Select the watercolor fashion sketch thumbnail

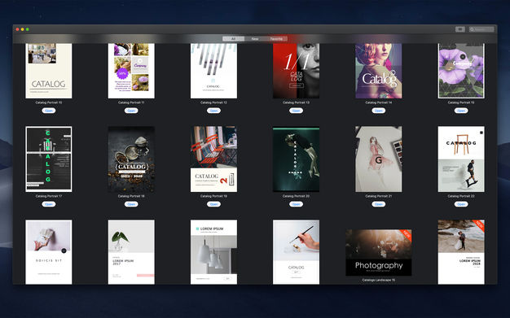(x=379, y=159)
